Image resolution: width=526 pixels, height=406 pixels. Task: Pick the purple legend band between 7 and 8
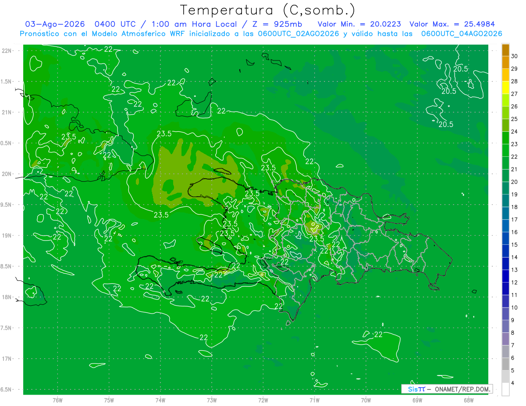[505, 339]
